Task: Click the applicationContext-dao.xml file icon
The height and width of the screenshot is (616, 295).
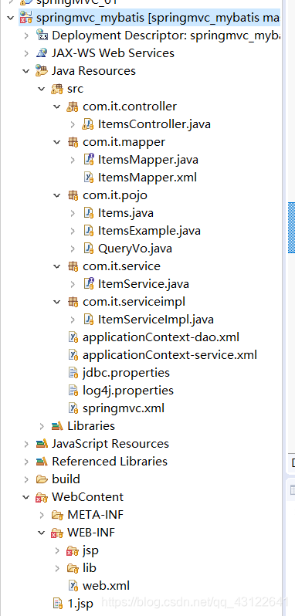Action: click(x=73, y=337)
